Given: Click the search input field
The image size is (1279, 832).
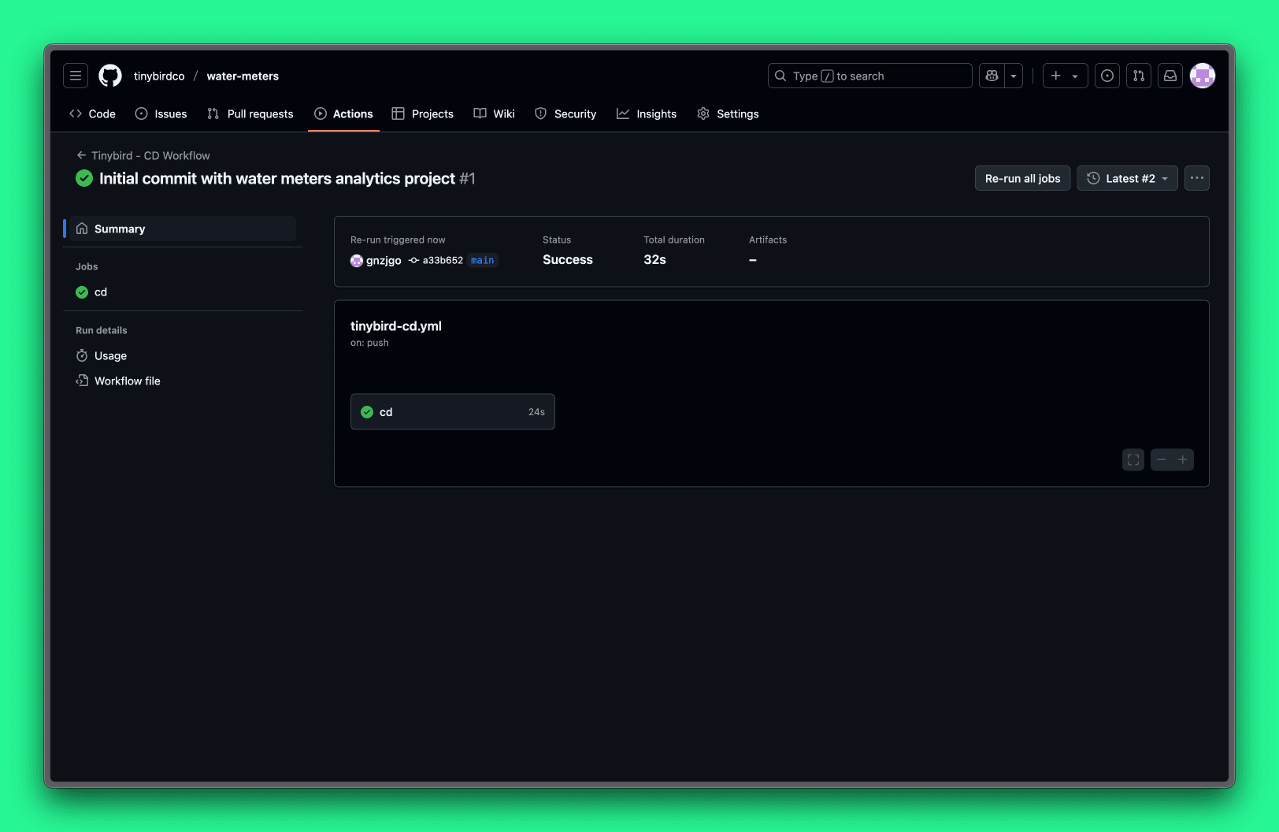Looking at the screenshot, I should click(869, 76).
